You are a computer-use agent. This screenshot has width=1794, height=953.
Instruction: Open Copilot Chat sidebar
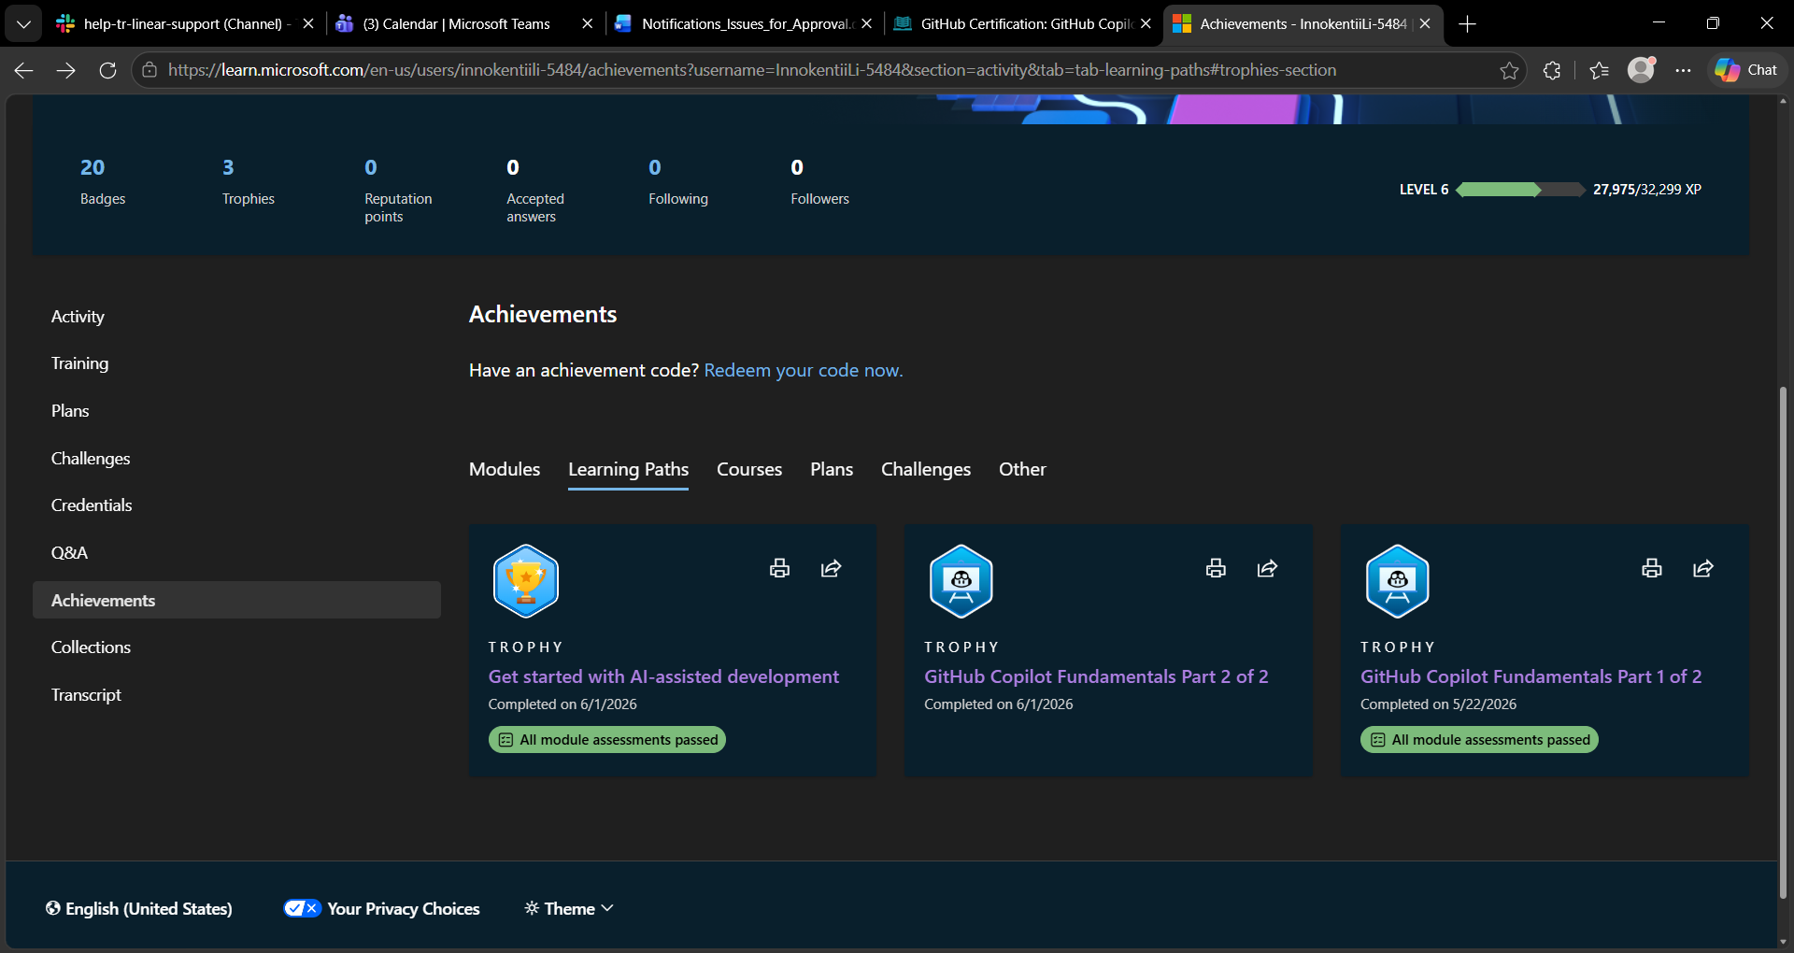1746,70
